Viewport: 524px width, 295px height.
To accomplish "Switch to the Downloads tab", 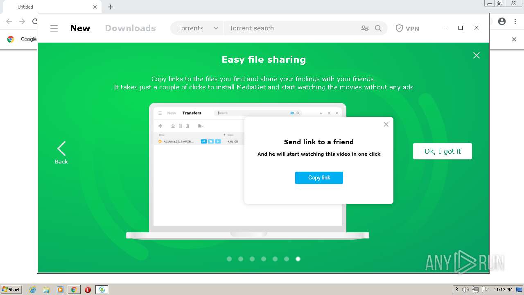I will click(x=131, y=28).
